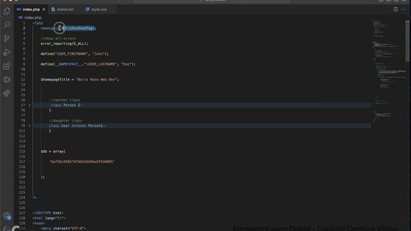
Task: Open the Extensions view
Action: (x=7, y=65)
